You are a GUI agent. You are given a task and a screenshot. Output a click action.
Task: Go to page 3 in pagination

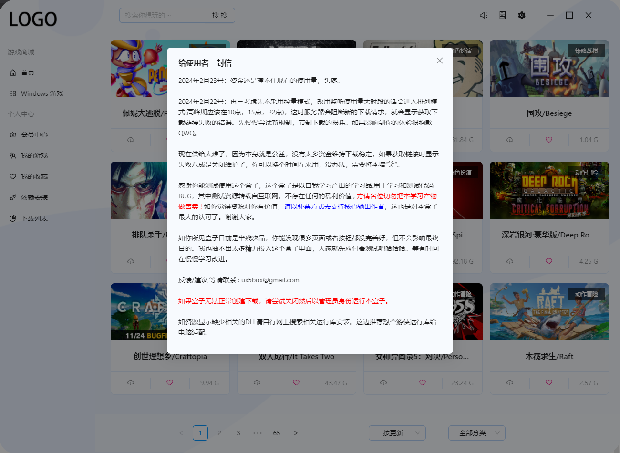(238, 433)
